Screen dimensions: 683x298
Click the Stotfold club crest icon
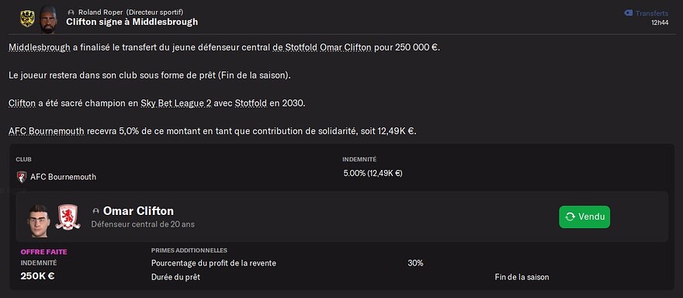coord(27,19)
